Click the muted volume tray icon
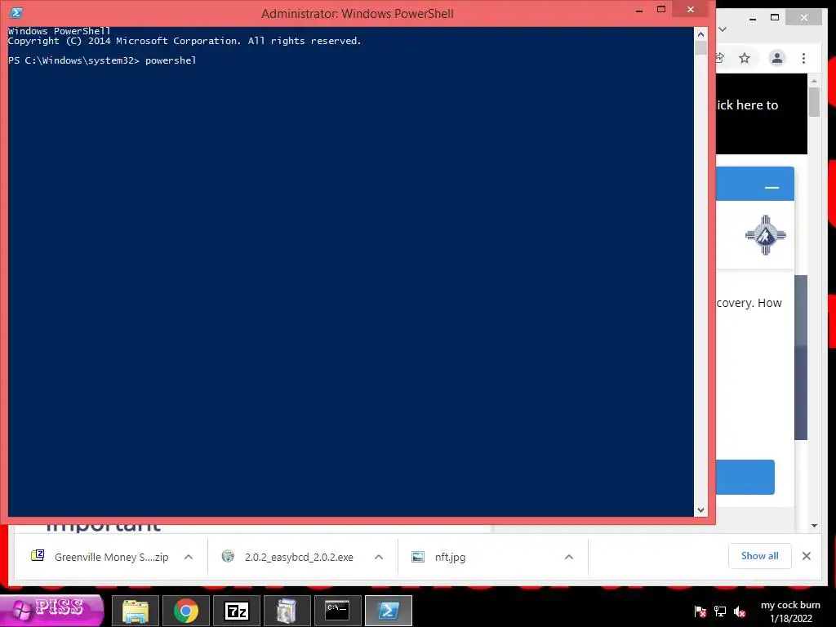 click(740, 611)
